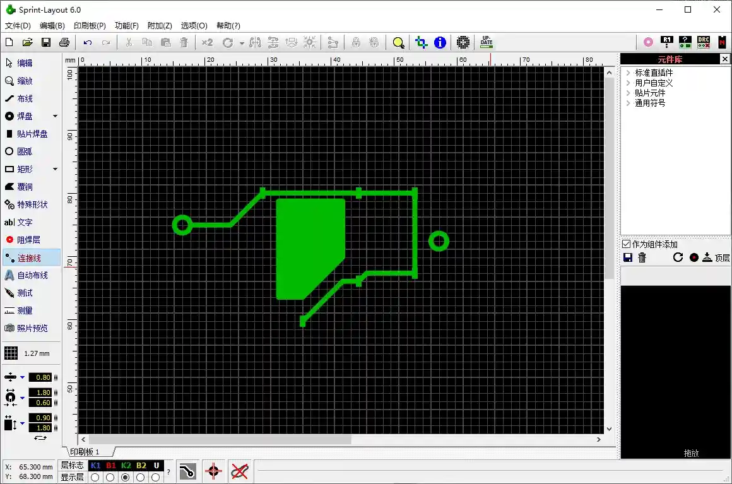Open the SMD pad size preset dropdown arrow
732x484 pixels.
click(22, 423)
